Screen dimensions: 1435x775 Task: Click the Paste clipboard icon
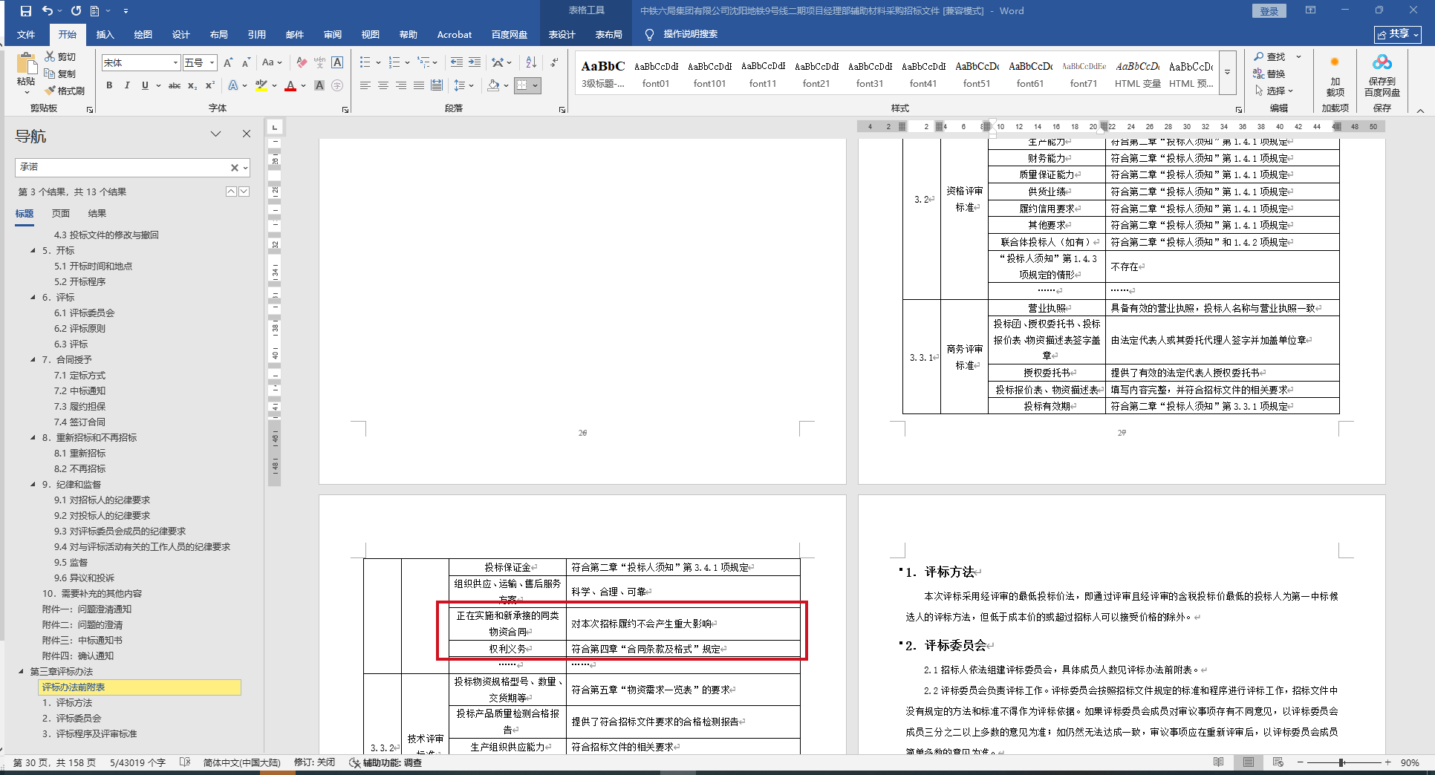[x=26, y=64]
